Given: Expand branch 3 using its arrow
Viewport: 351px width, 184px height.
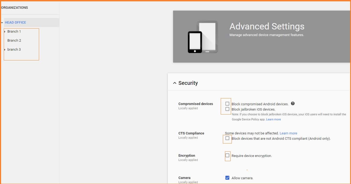Looking at the screenshot, I should [x=5, y=50].
